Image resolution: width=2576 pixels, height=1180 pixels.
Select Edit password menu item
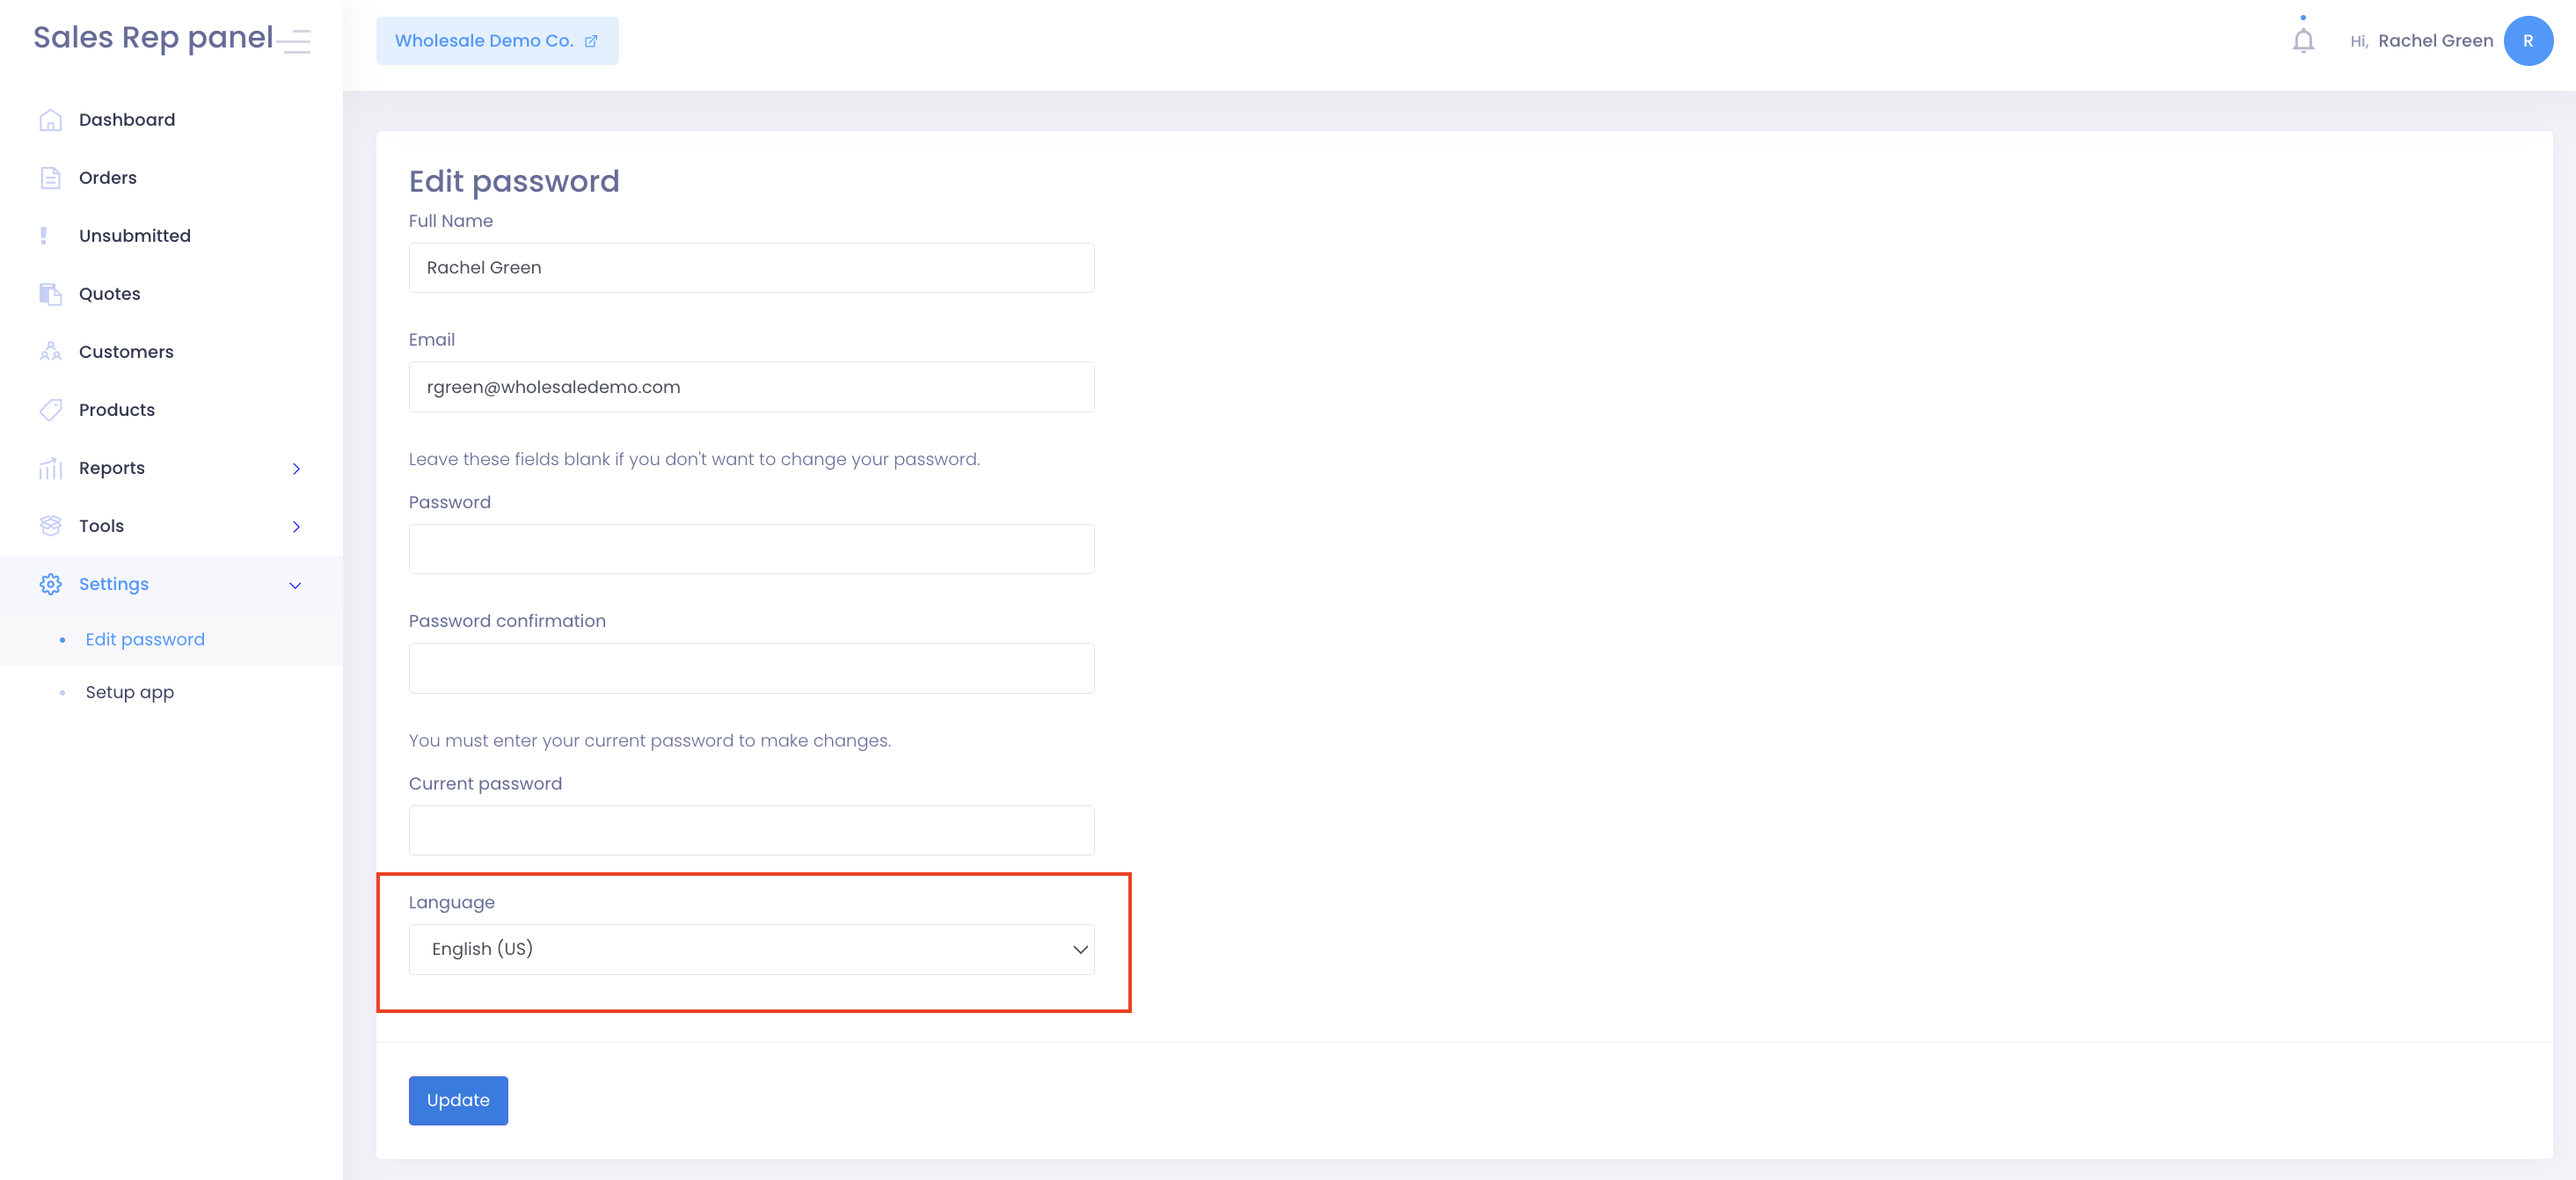click(145, 640)
